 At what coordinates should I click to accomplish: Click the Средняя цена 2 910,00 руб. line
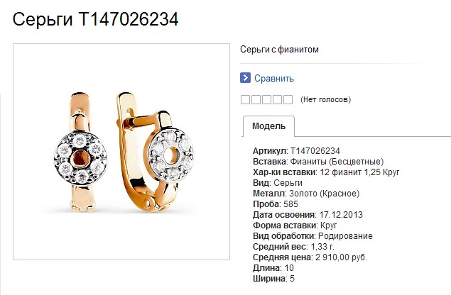[310, 257]
